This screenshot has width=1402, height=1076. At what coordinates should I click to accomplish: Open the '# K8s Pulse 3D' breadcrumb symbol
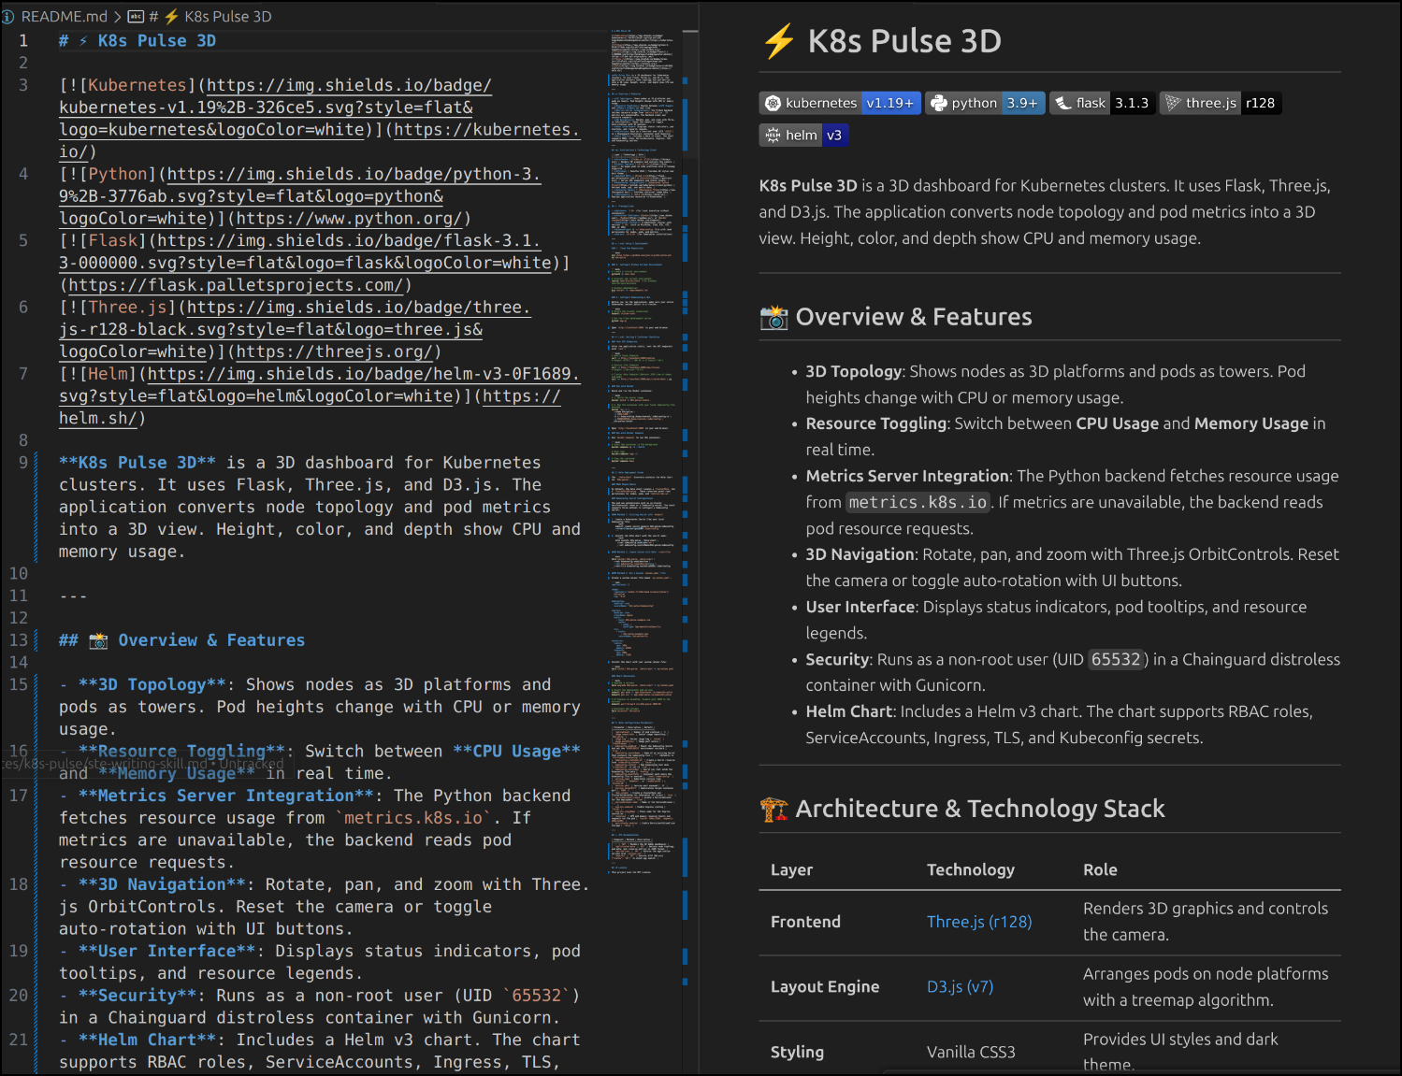210,16
